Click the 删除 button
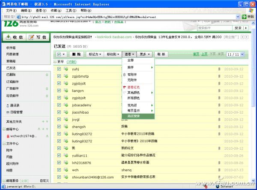 point(76,54)
